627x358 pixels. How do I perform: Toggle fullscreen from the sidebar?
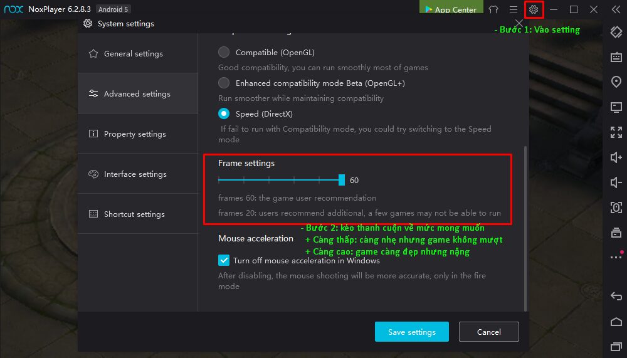tap(616, 132)
